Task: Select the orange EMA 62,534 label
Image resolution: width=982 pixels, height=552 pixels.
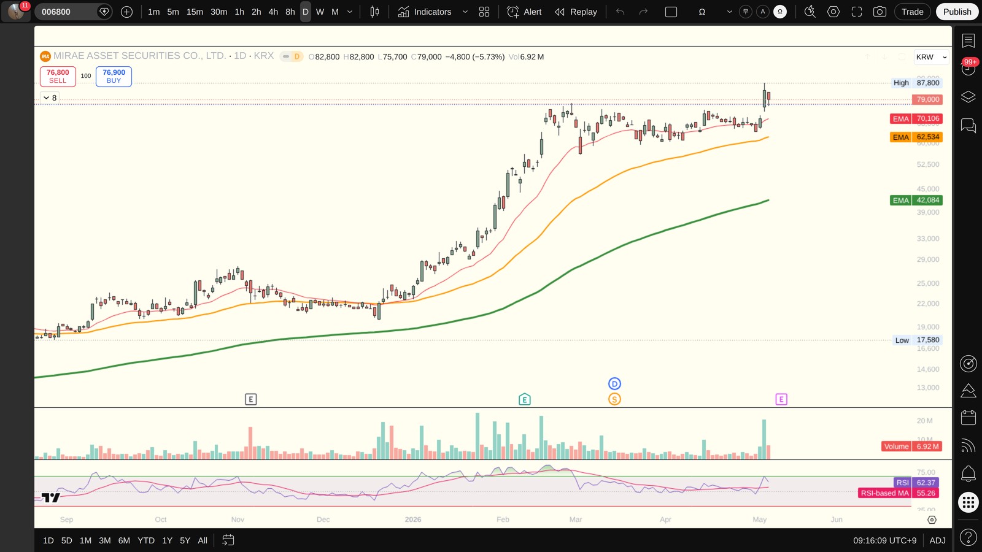Action: tap(916, 137)
